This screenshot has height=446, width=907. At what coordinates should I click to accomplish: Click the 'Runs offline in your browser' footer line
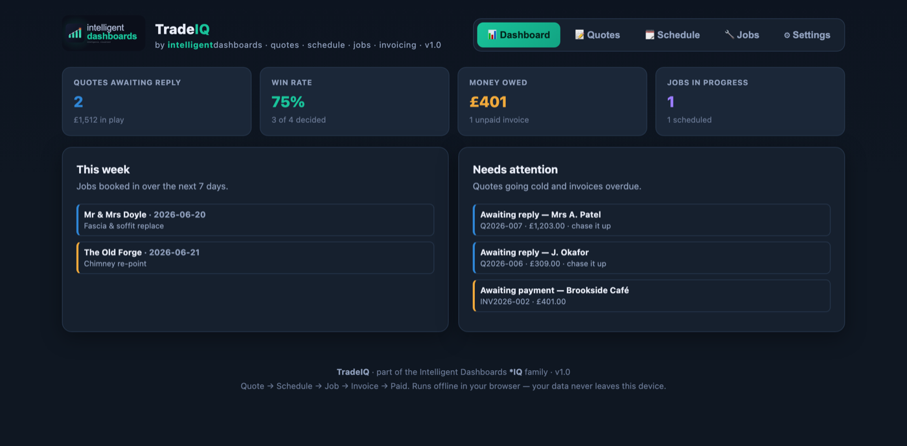coord(454,386)
